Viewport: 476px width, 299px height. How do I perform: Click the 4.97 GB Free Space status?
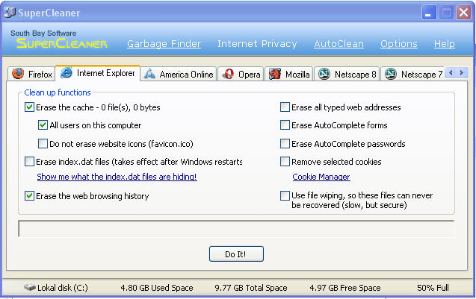click(345, 288)
